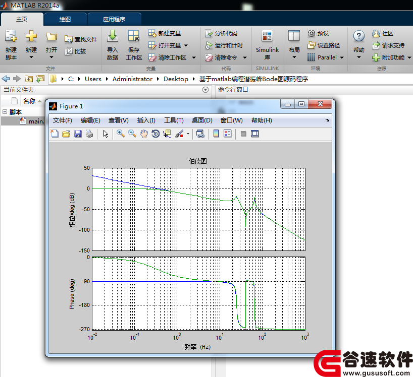The image size is (413, 377).
Task: Open the 插入(I) menu in Figure 1
Action: click(x=146, y=120)
